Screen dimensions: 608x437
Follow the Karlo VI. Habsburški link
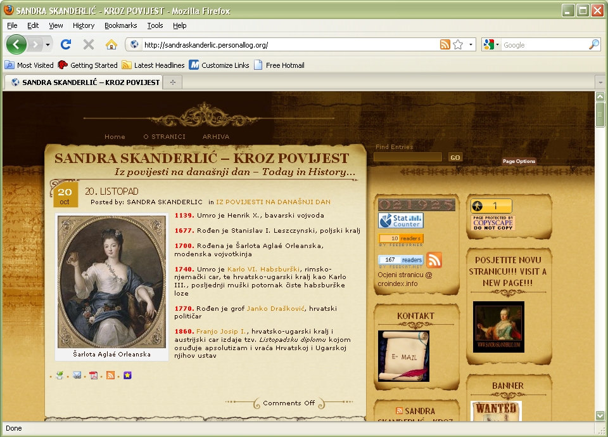[263, 269]
